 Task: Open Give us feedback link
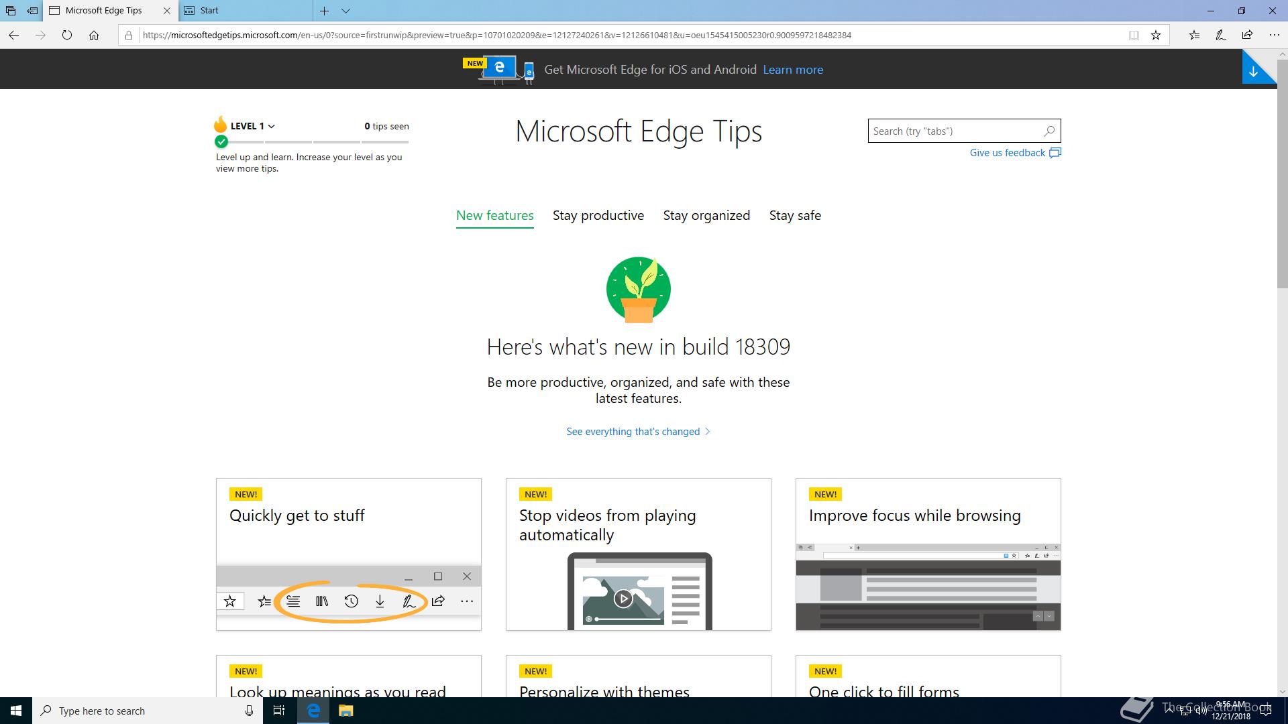pyautogui.click(x=1015, y=153)
